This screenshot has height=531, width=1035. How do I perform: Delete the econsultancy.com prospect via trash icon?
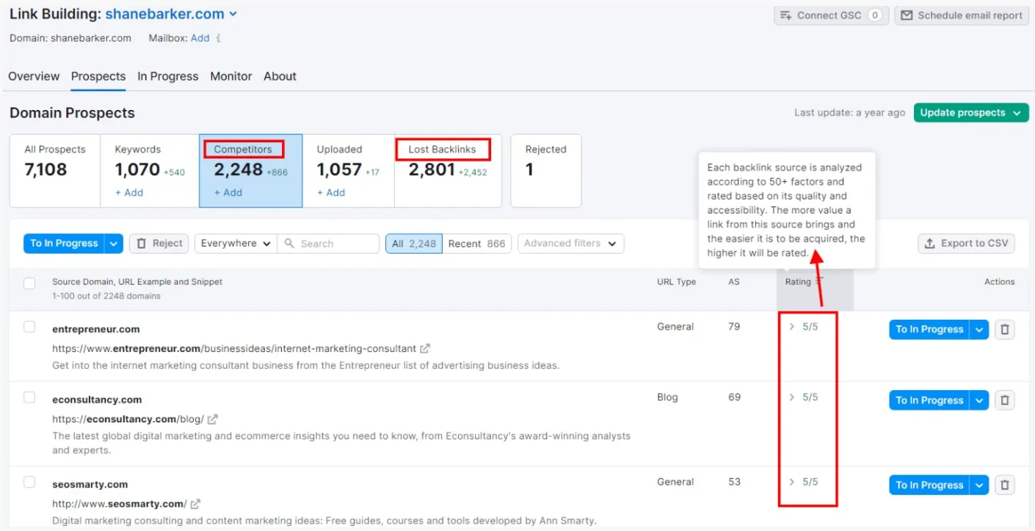pyautogui.click(x=1005, y=400)
